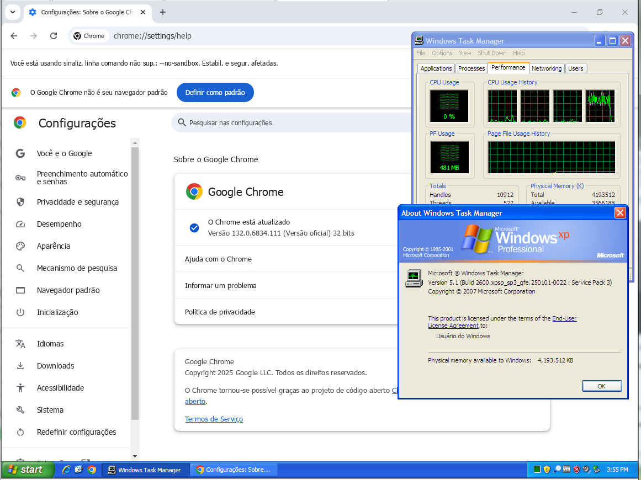The height and width of the screenshot is (480, 641).
Task: Click the download arrow icon next to Downloads
Action: tap(20, 366)
